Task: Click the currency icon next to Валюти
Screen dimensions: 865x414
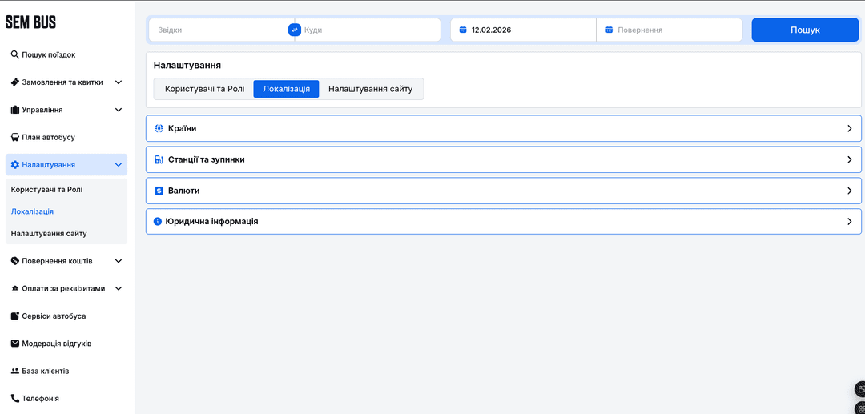Action: [x=159, y=191]
